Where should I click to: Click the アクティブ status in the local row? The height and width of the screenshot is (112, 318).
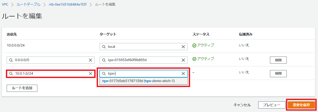[203, 45]
